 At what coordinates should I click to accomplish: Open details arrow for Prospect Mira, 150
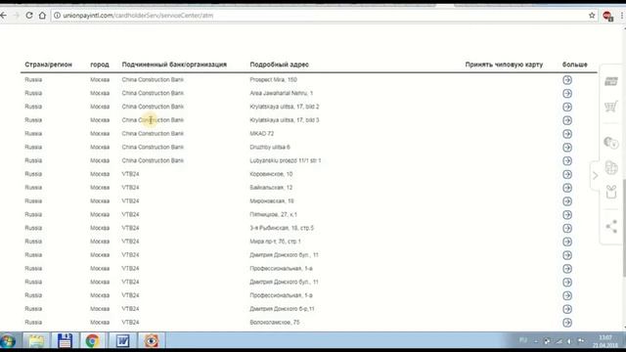pos(567,80)
